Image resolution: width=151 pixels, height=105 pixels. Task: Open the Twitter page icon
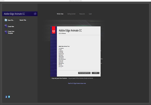point(9,97)
